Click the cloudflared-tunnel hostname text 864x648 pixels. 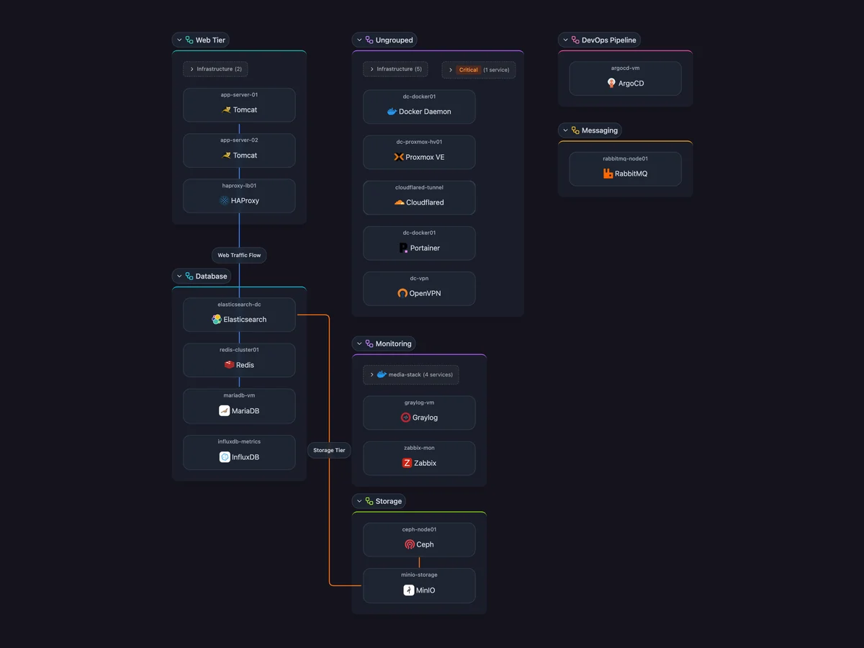click(x=419, y=187)
